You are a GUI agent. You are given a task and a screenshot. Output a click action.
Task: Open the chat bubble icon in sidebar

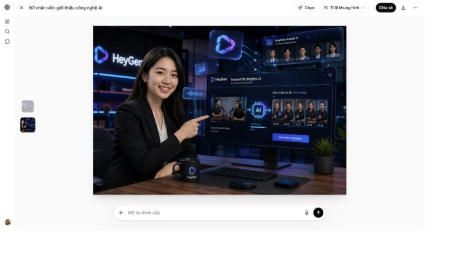(x=7, y=42)
